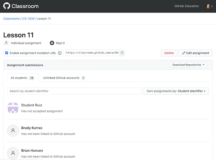Go to Classrooms breadcrumb
The height and width of the screenshot is (160, 216).
tap(11, 19)
